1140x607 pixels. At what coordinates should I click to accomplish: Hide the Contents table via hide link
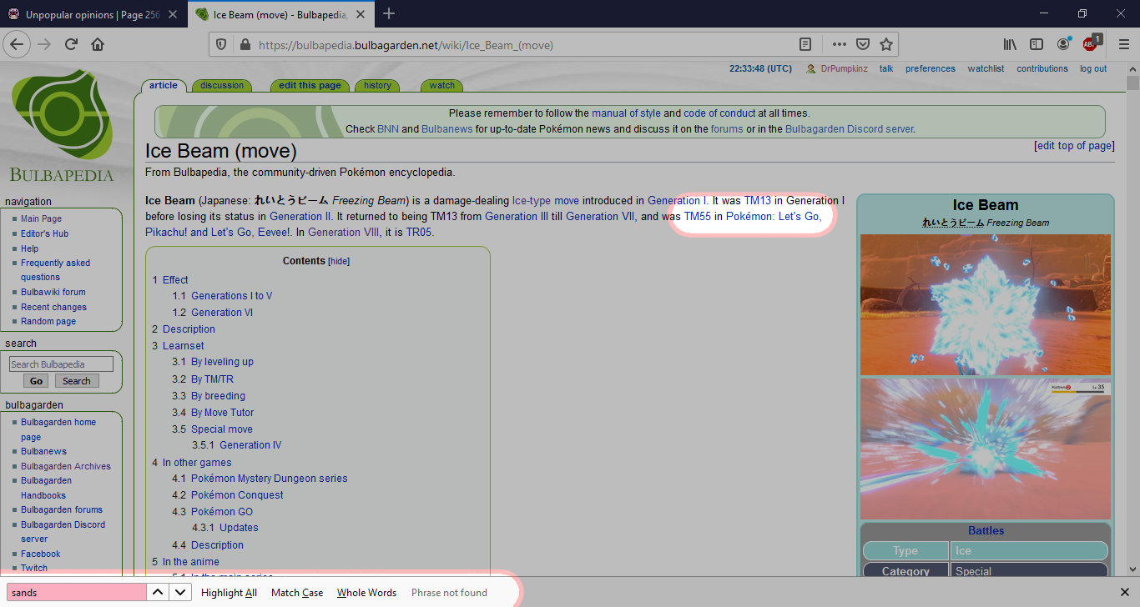[339, 261]
